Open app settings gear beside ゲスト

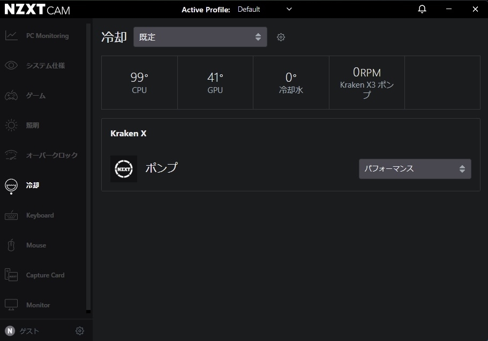click(x=80, y=331)
